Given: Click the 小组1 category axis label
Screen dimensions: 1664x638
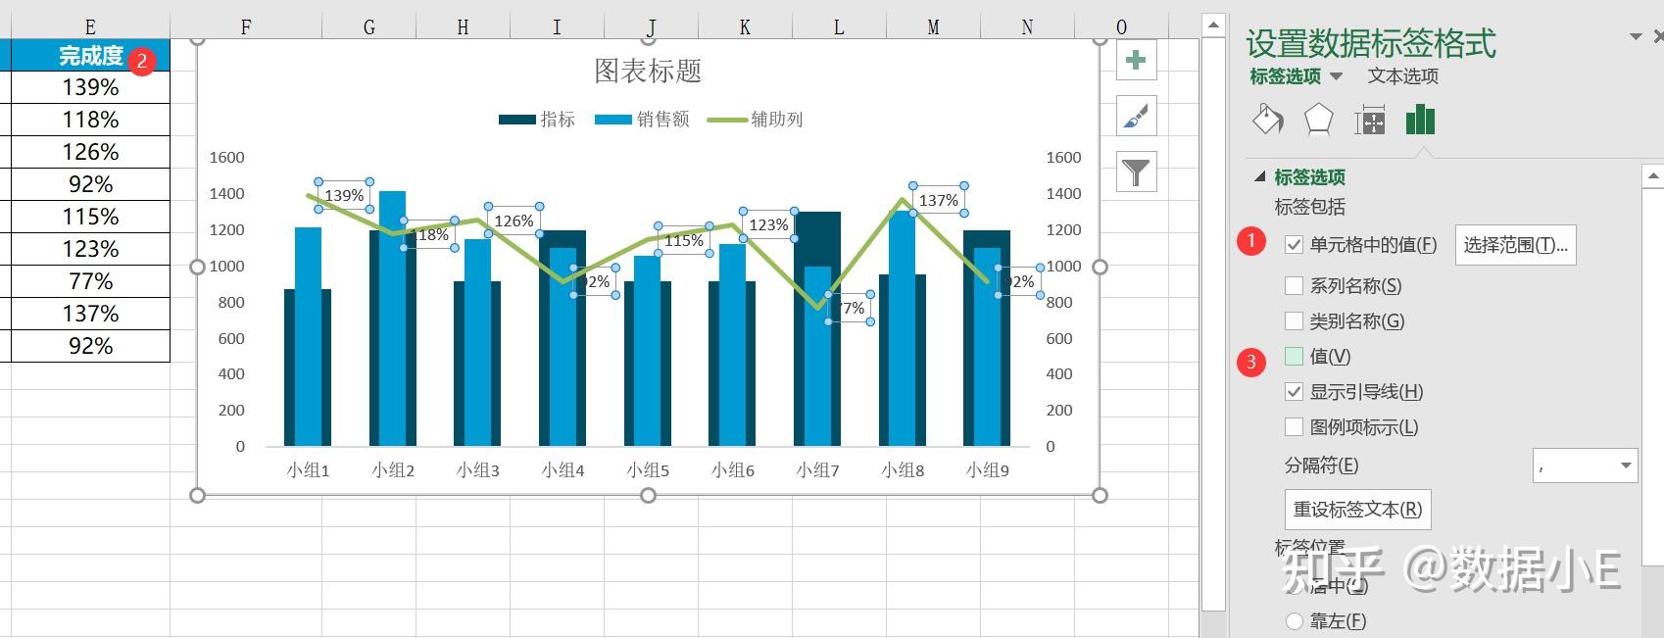Looking at the screenshot, I should coord(308,470).
